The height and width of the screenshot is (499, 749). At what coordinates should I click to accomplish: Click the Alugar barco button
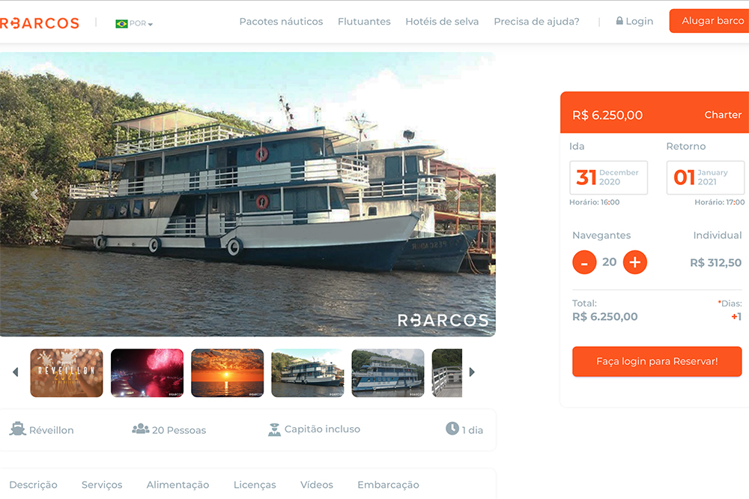click(x=709, y=21)
